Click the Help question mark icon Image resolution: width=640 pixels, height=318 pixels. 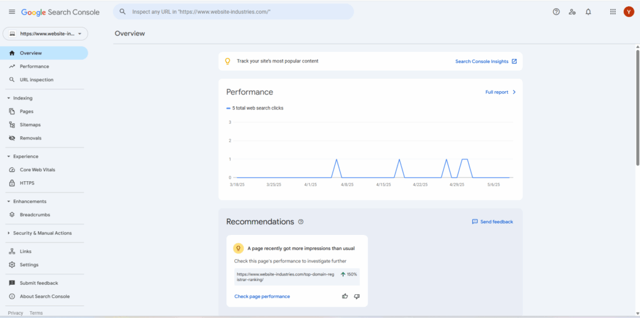pos(556,12)
